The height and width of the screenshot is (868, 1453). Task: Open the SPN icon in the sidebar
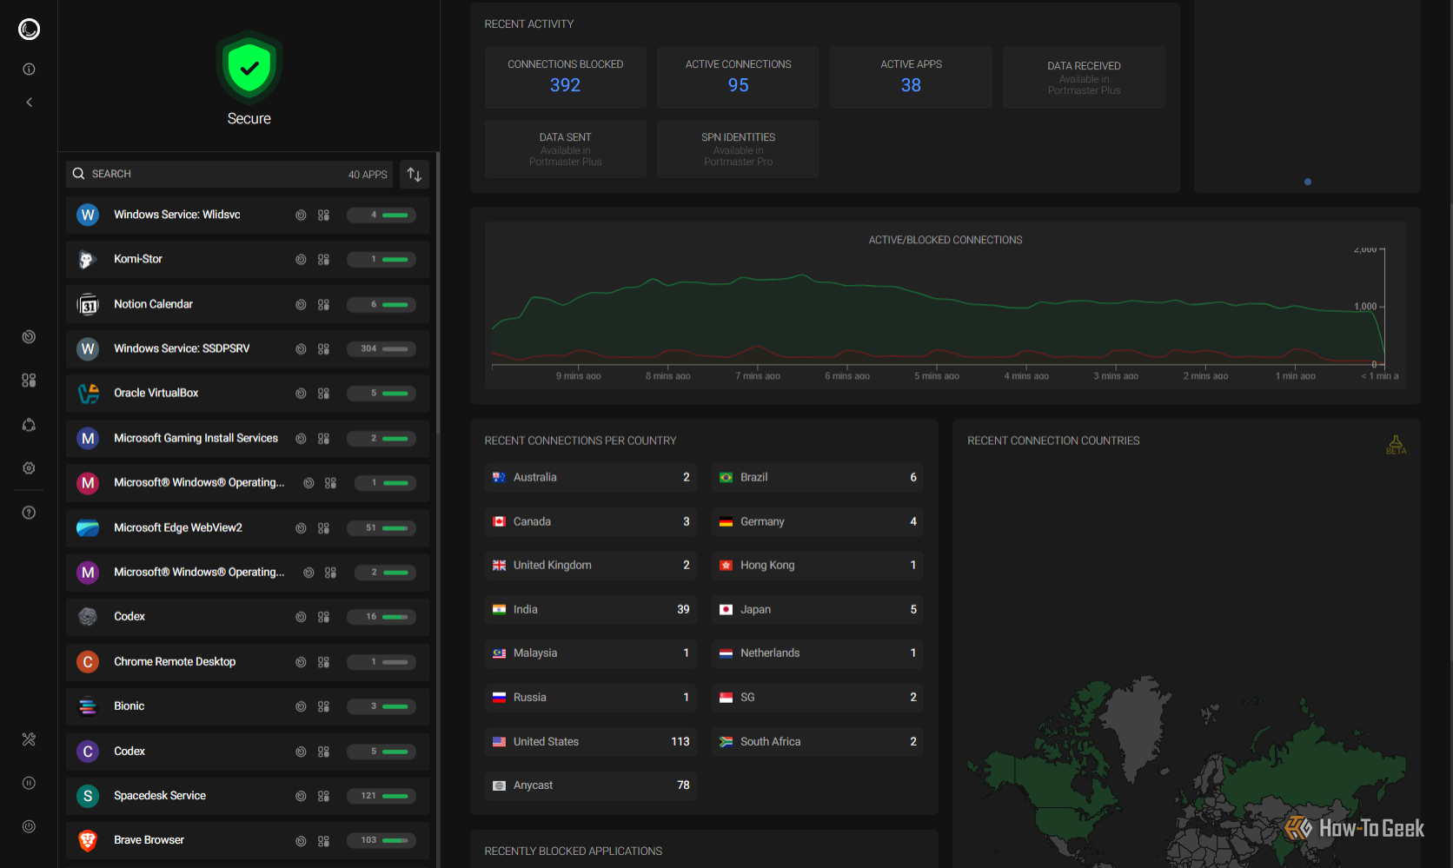[29, 425]
